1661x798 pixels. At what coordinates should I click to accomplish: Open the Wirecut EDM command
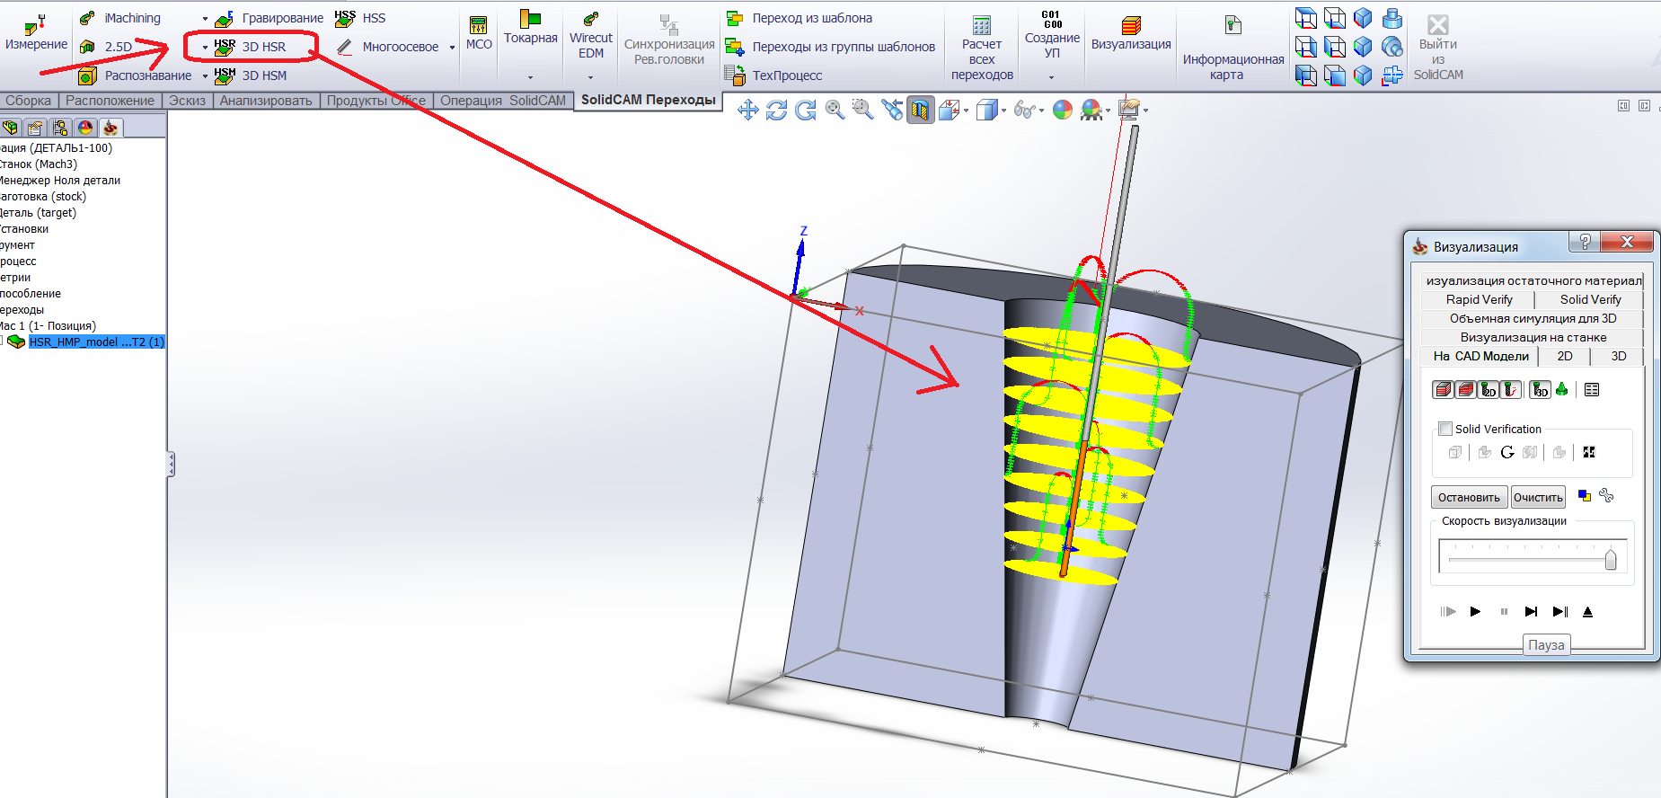591,36
